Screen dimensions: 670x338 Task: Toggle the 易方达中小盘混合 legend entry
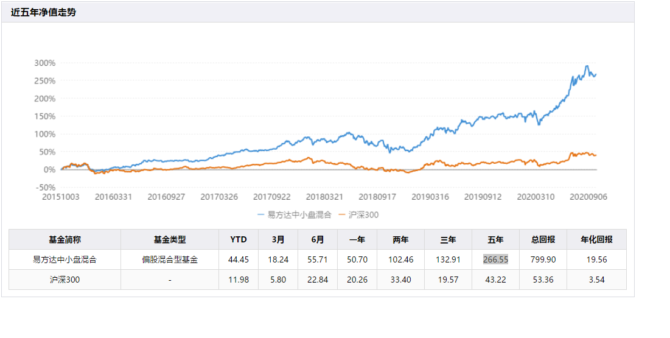[x=295, y=215]
